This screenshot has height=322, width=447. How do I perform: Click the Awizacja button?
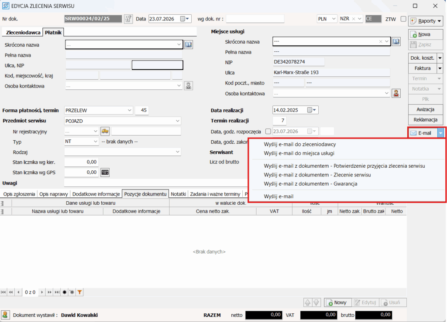(426, 109)
